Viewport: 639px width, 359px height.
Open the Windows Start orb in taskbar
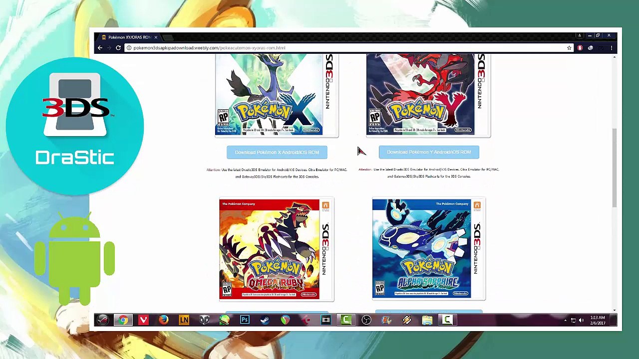[103, 320]
